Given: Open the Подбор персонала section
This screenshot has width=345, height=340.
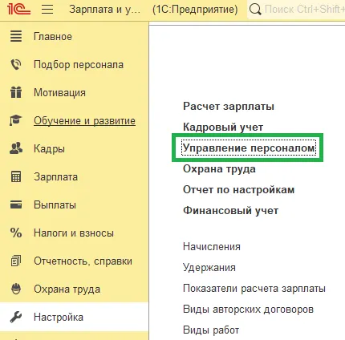Looking at the screenshot, I should [79, 65].
